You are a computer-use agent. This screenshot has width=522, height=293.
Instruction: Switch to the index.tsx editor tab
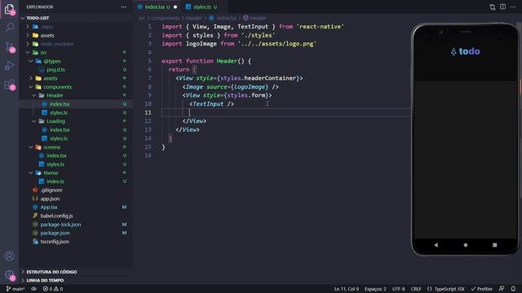point(157,7)
